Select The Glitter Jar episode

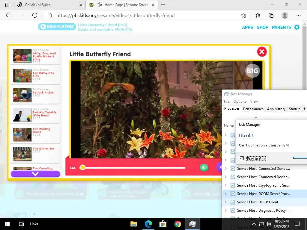35,154
